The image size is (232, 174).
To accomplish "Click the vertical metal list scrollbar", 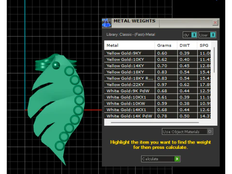I will (214, 60).
